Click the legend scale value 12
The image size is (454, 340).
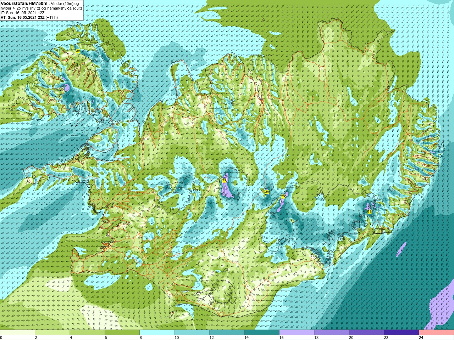tap(211, 338)
